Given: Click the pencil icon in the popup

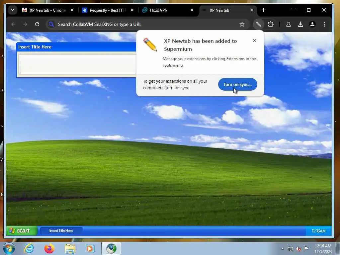Looking at the screenshot, I should tap(150, 45).
